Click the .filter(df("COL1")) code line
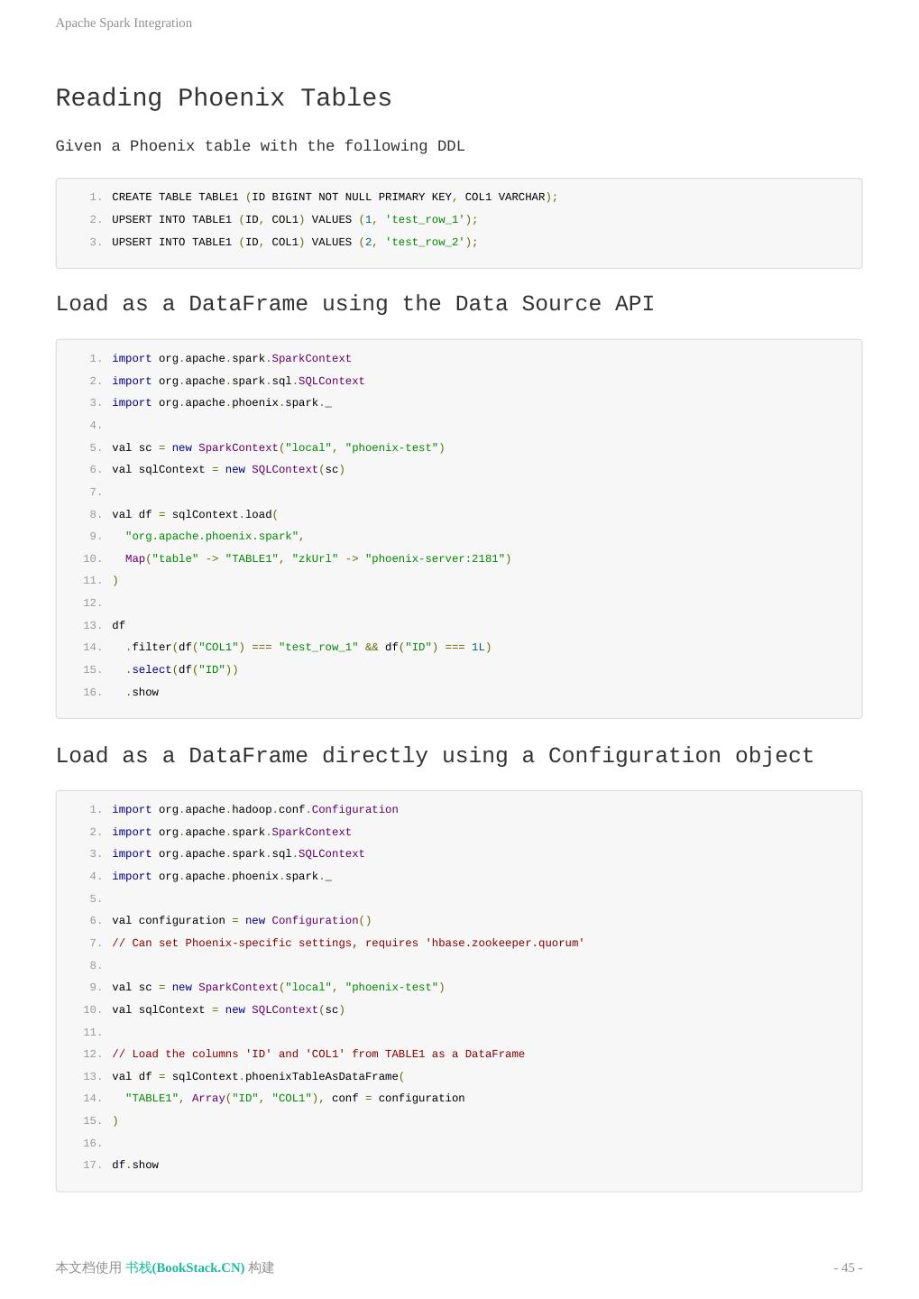The width and height of the screenshot is (919, 1299). tap(308, 647)
